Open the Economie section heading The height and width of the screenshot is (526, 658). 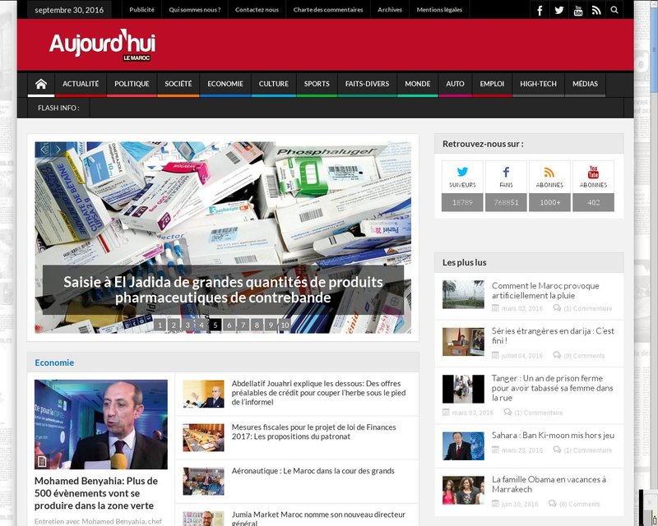point(54,362)
